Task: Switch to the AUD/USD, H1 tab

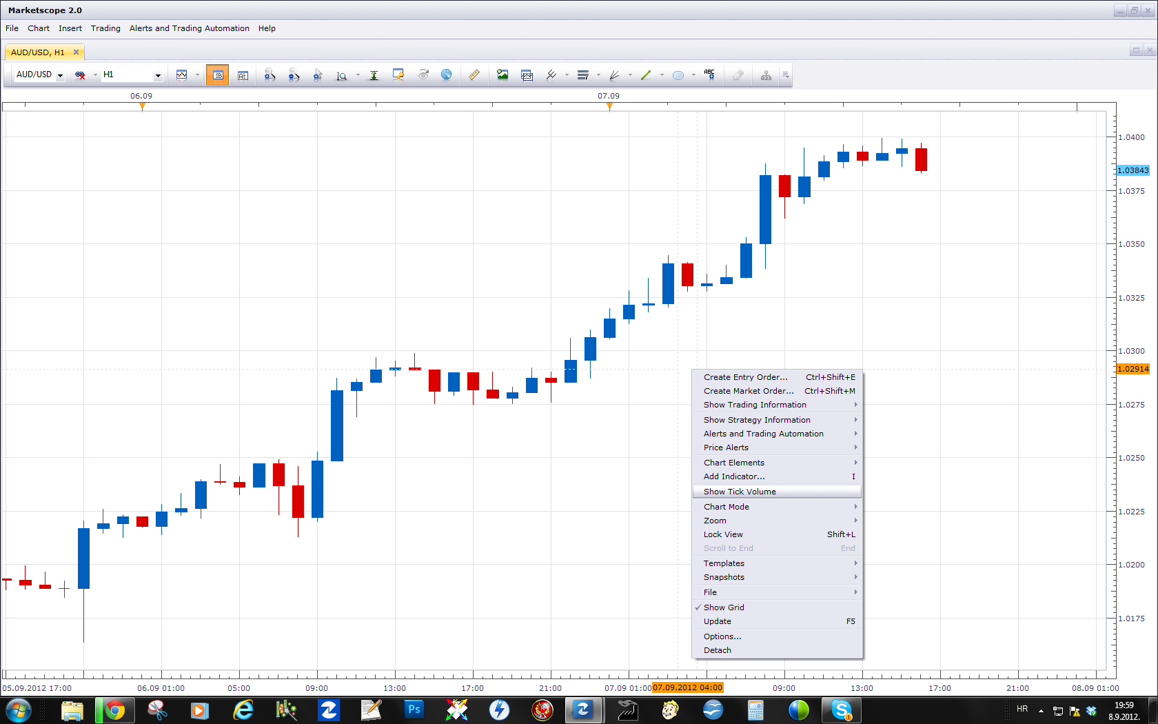Action: click(x=38, y=52)
